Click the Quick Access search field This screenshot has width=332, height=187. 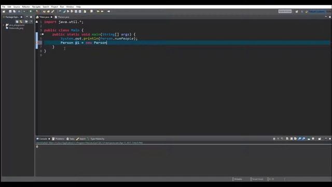coord(285,11)
